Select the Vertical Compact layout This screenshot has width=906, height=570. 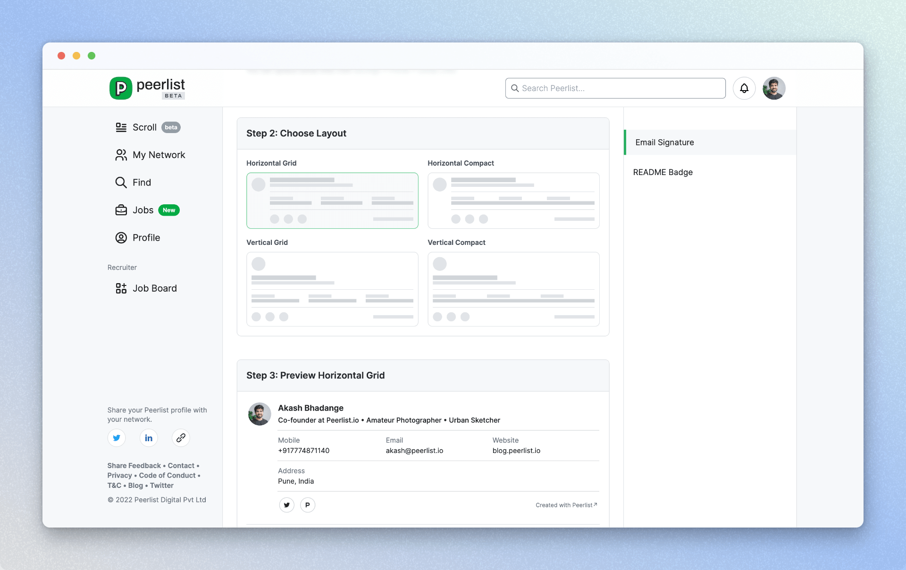513,289
